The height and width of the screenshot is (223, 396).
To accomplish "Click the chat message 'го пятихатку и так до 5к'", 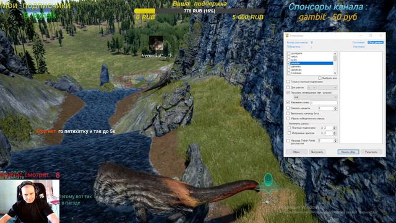I will pyautogui.click(x=87, y=131).
